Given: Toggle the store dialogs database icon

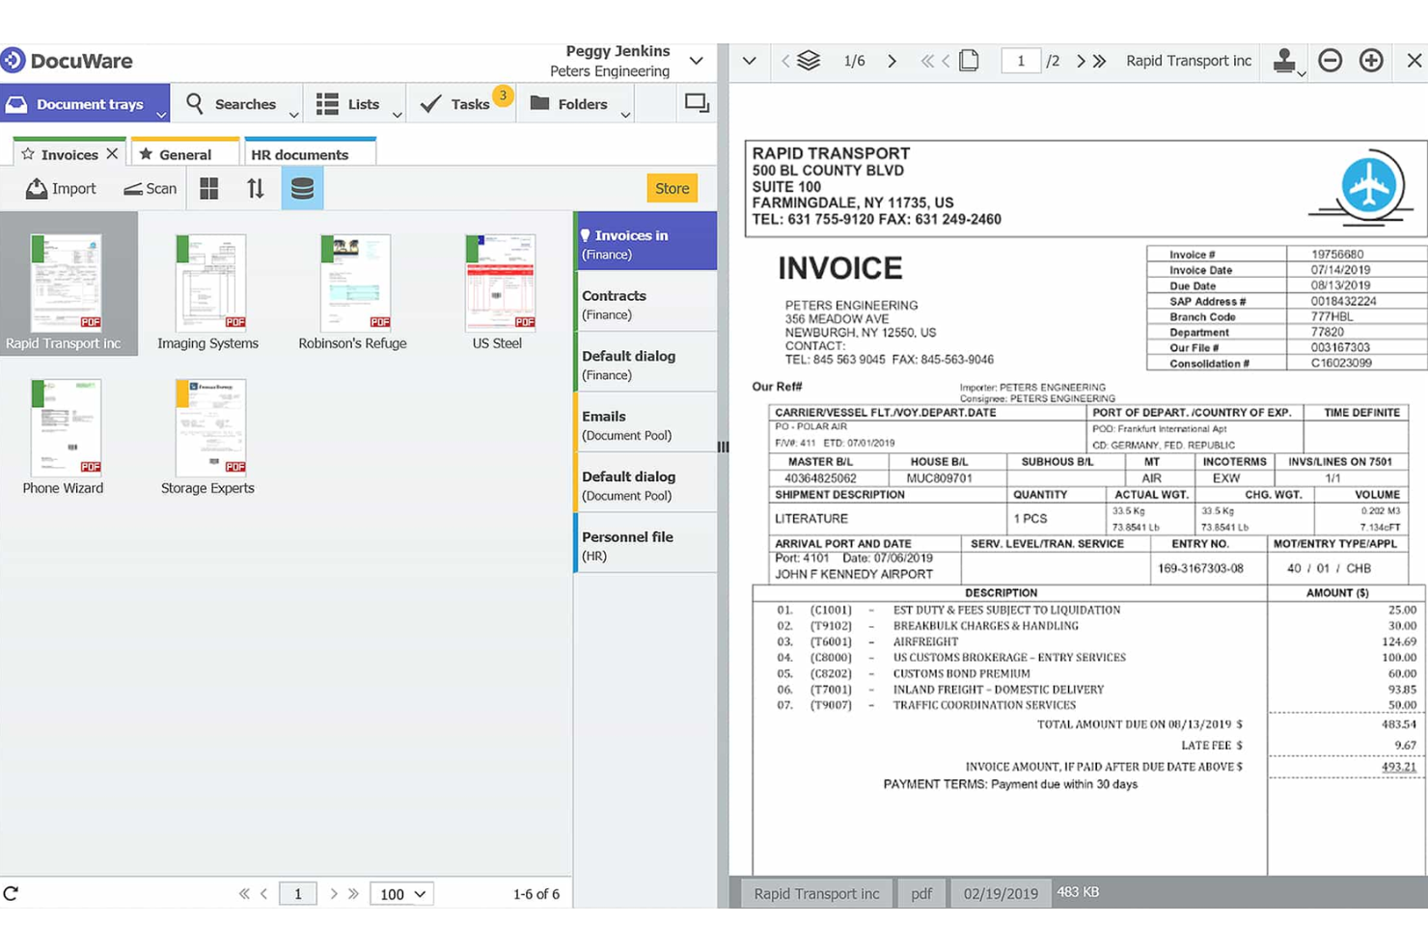Looking at the screenshot, I should point(302,188).
